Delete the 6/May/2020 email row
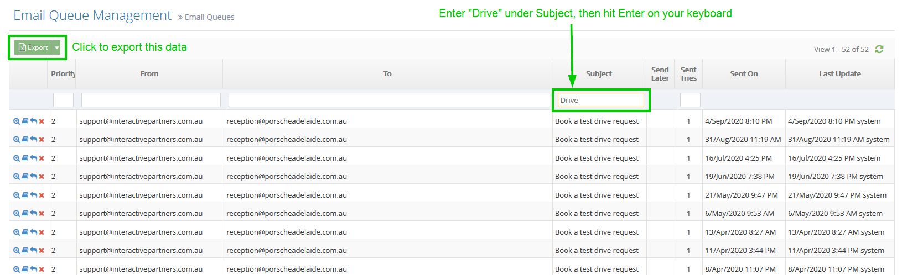This screenshot has width=902, height=275. pyautogui.click(x=42, y=214)
